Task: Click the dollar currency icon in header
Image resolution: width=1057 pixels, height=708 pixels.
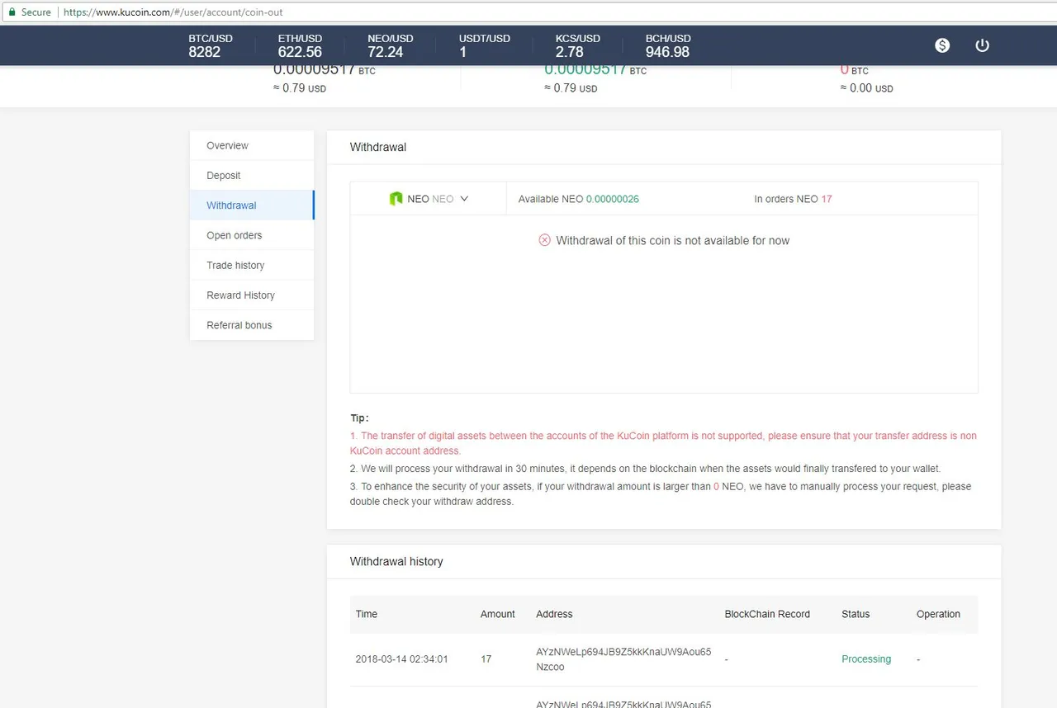Action: pos(942,45)
